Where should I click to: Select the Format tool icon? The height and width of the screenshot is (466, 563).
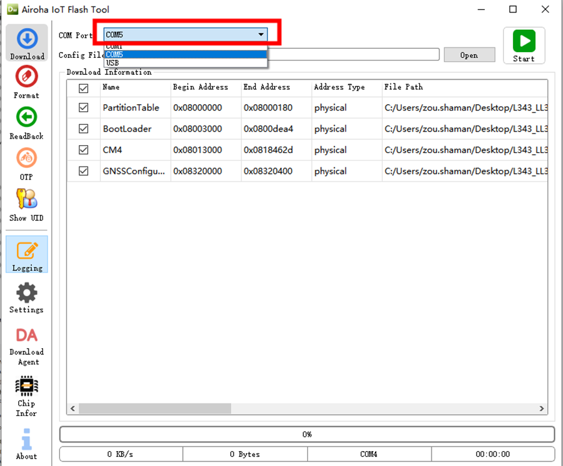pyautogui.click(x=27, y=82)
